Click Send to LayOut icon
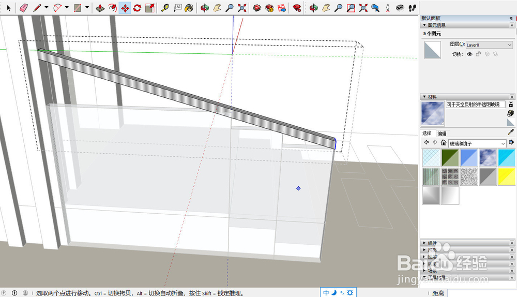Screen dimensions: 517x297 (282, 8)
